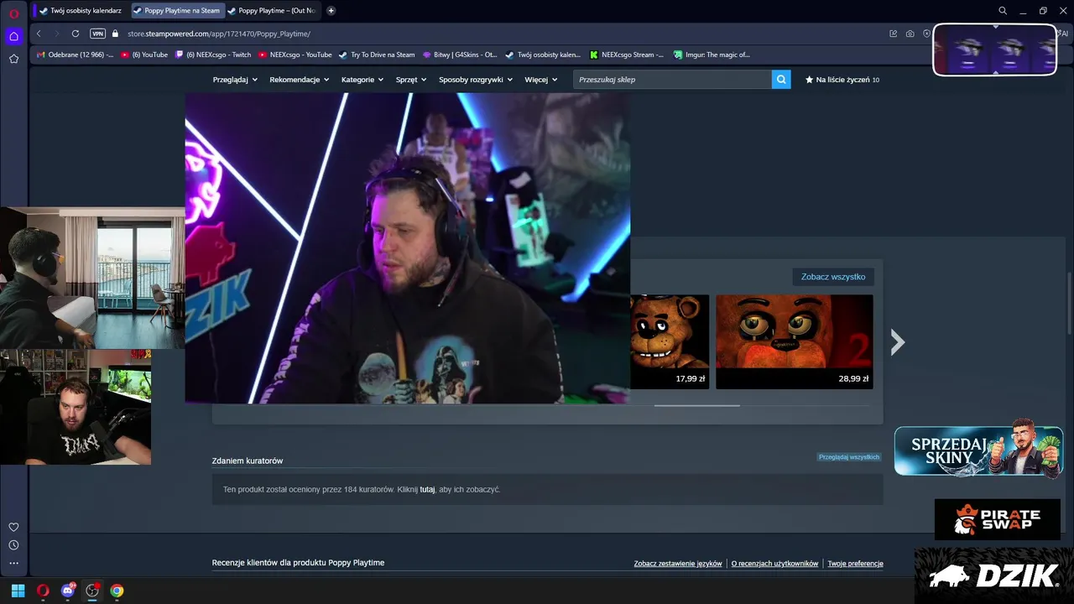
Task: Expand the Sprzęt dropdown
Action: 411,80
